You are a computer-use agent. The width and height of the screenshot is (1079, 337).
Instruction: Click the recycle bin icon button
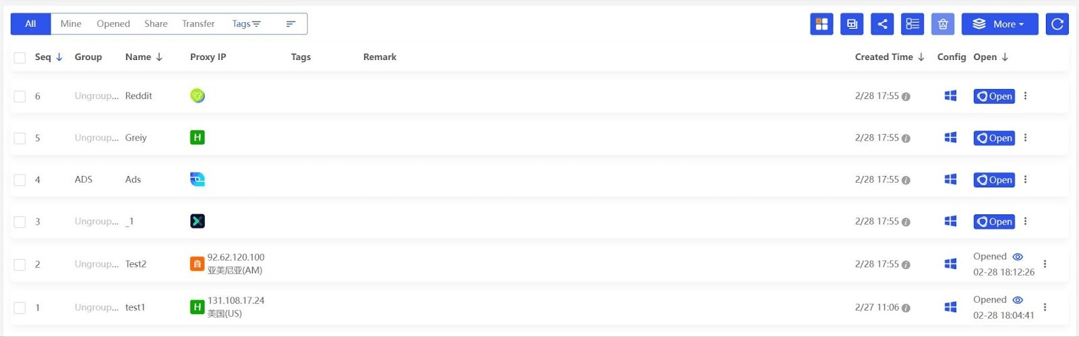[x=943, y=24]
